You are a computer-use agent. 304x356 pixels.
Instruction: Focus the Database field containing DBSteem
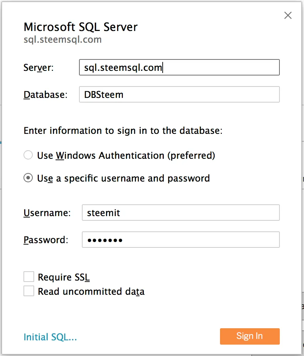point(179,94)
